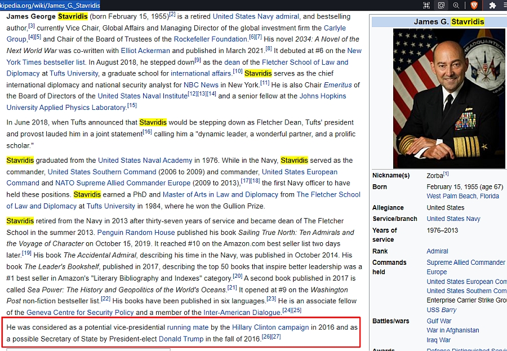Open citation [11] after New York
Viewport: 507px width, 351px height.
(265, 83)
